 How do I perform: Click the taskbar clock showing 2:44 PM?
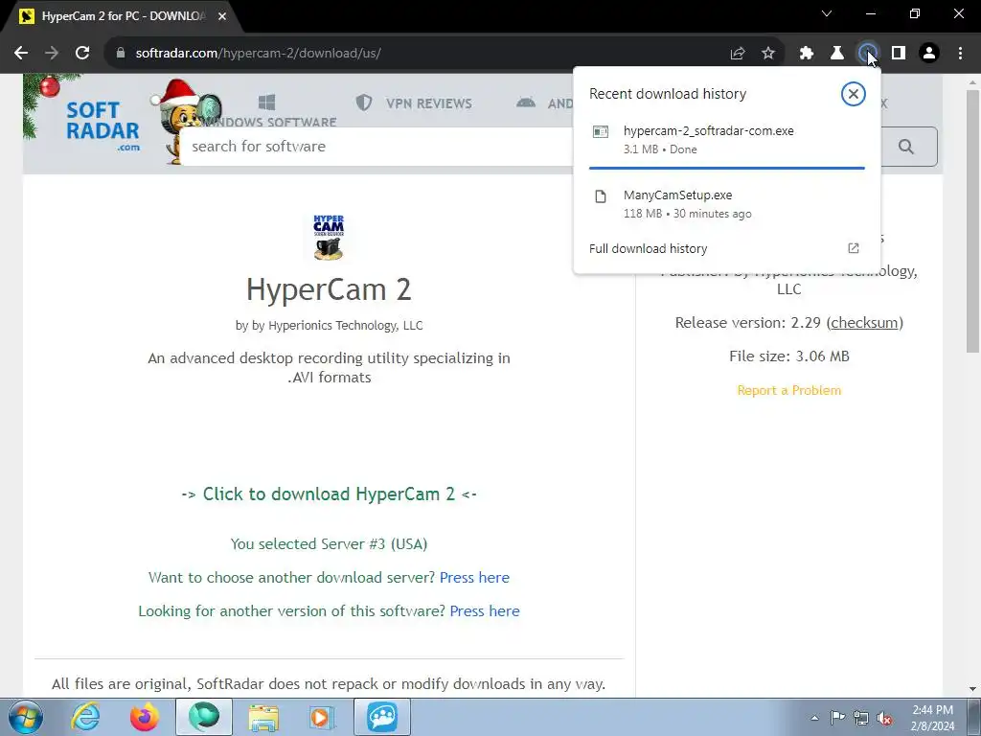tap(932, 718)
